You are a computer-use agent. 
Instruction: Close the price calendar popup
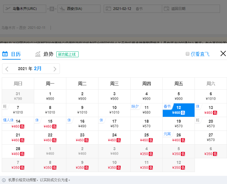point(223,53)
